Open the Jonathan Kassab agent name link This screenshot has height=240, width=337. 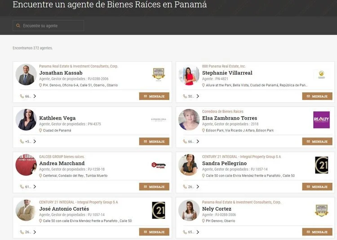coord(61,73)
